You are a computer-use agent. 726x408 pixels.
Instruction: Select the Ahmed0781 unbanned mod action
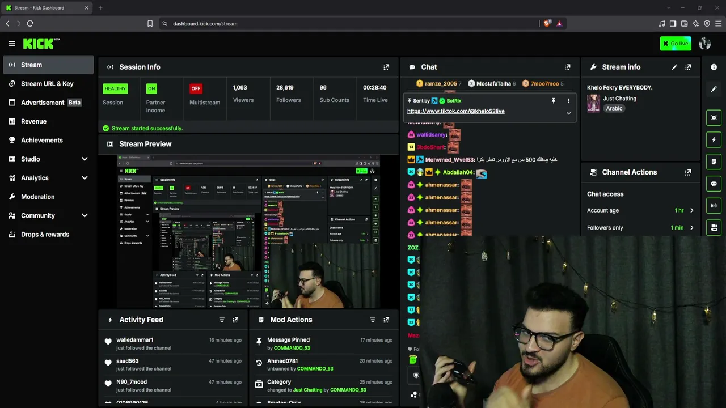click(x=323, y=364)
